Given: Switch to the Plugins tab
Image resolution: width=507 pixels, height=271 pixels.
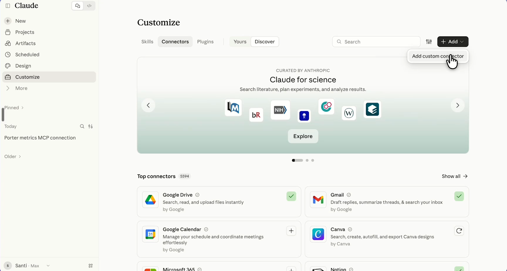Looking at the screenshot, I should coord(205,42).
